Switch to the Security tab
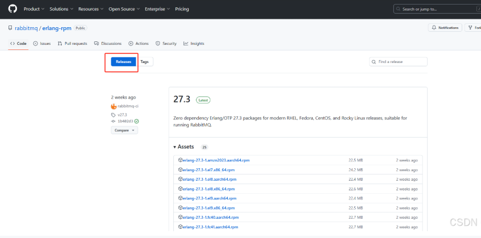The image size is (481, 238). [166, 44]
